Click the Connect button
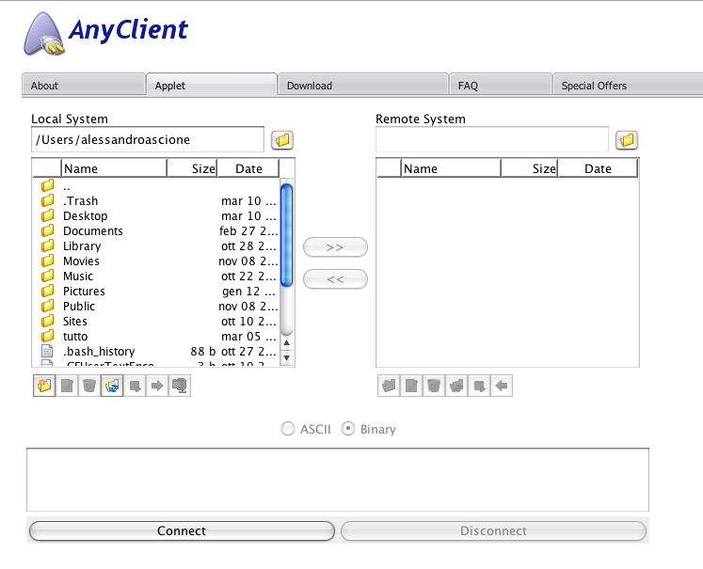This screenshot has width=703, height=569. [x=182, y=531]
